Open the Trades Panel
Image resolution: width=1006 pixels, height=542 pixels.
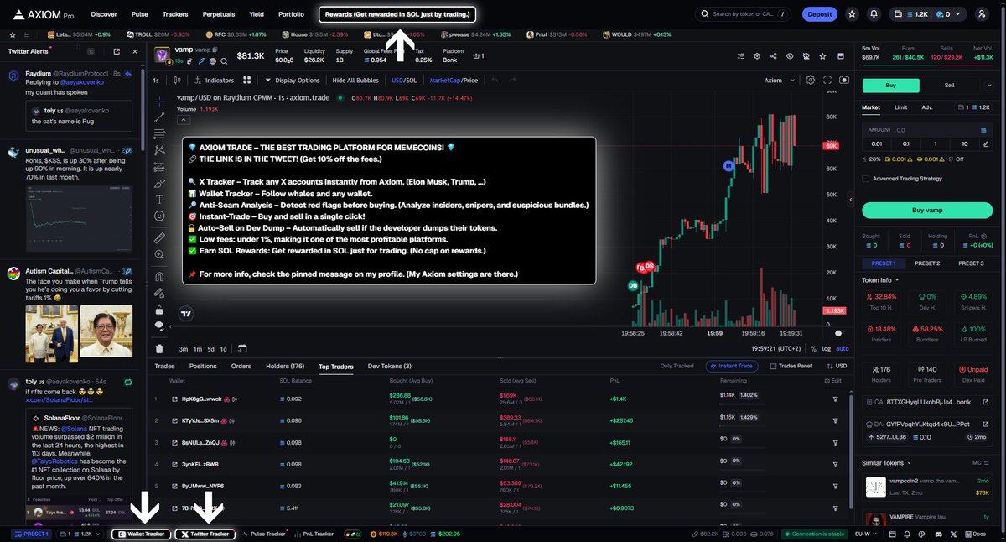(790, 366)
